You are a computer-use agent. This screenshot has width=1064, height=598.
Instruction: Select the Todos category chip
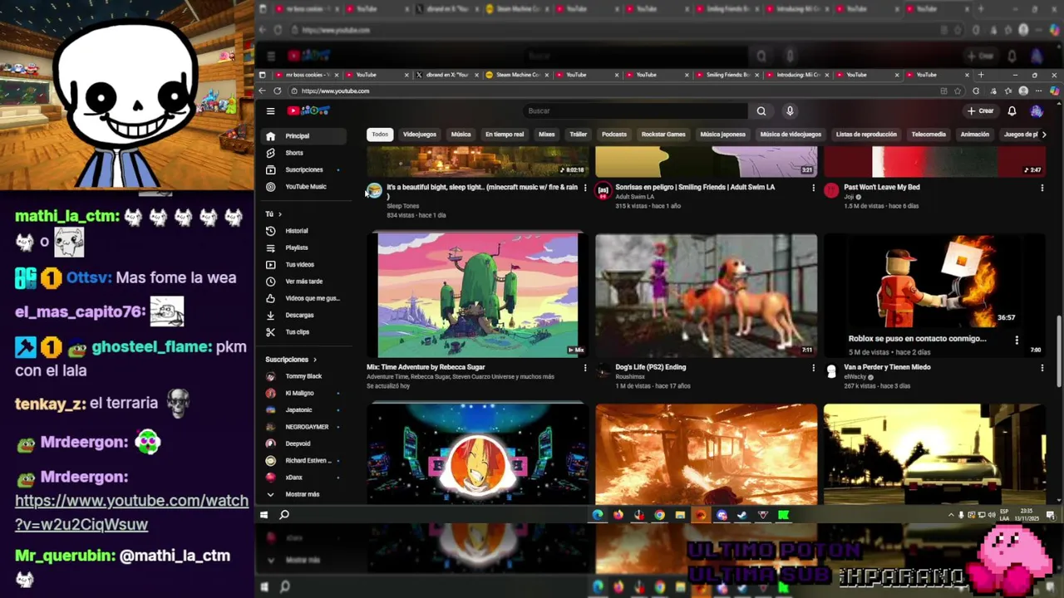(380, 135)
